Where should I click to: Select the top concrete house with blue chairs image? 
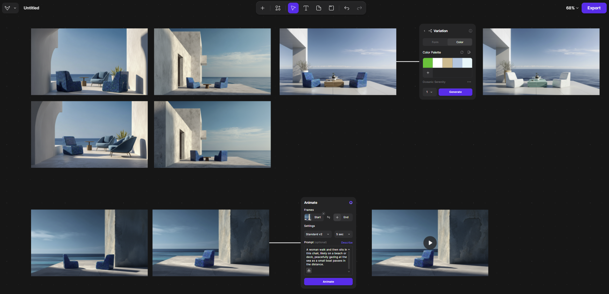212,62
